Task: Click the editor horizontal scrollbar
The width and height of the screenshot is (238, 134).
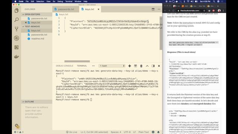Action: pyautogui.click(x=77, y=61)
